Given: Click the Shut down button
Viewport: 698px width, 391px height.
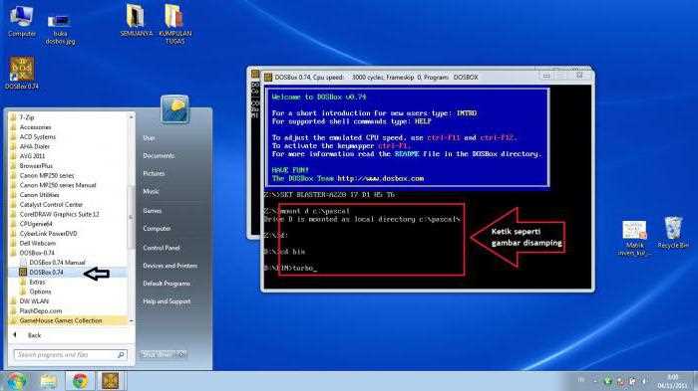Looking at the screenshot, I should pos(157,354).
